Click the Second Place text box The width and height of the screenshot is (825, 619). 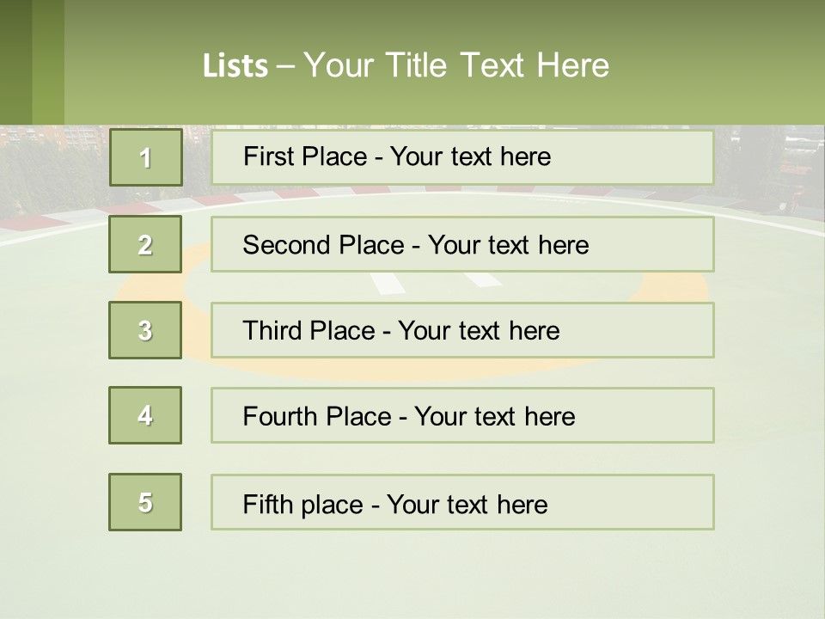(x=462, y=244)
